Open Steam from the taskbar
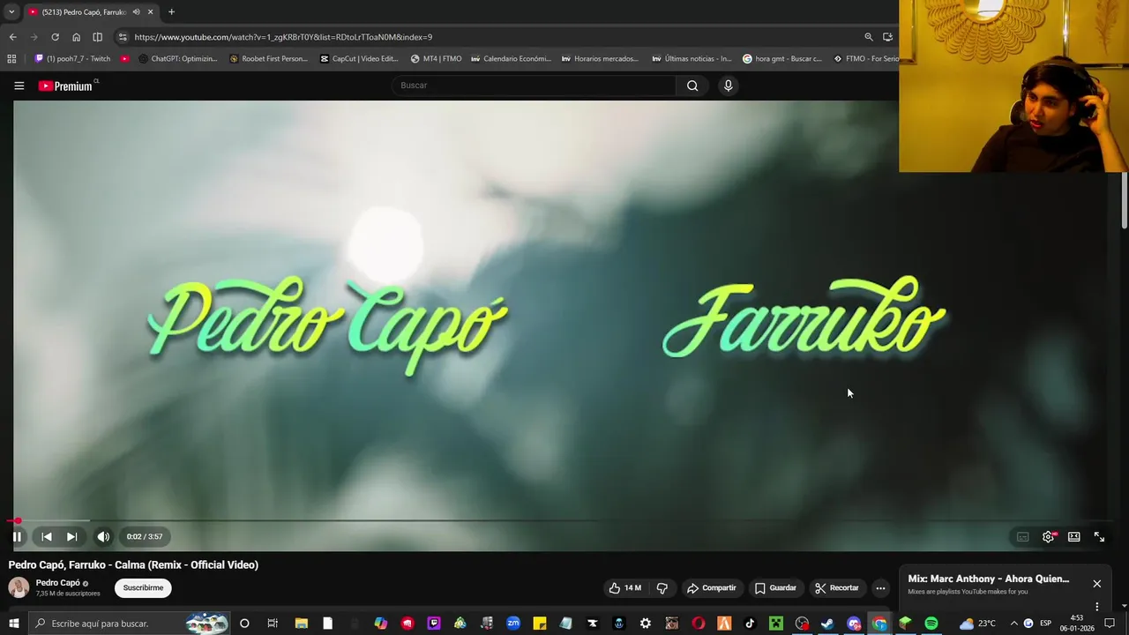Image resolution: width=1129 pixels, height=635 pixels. [x=827, y=624]
